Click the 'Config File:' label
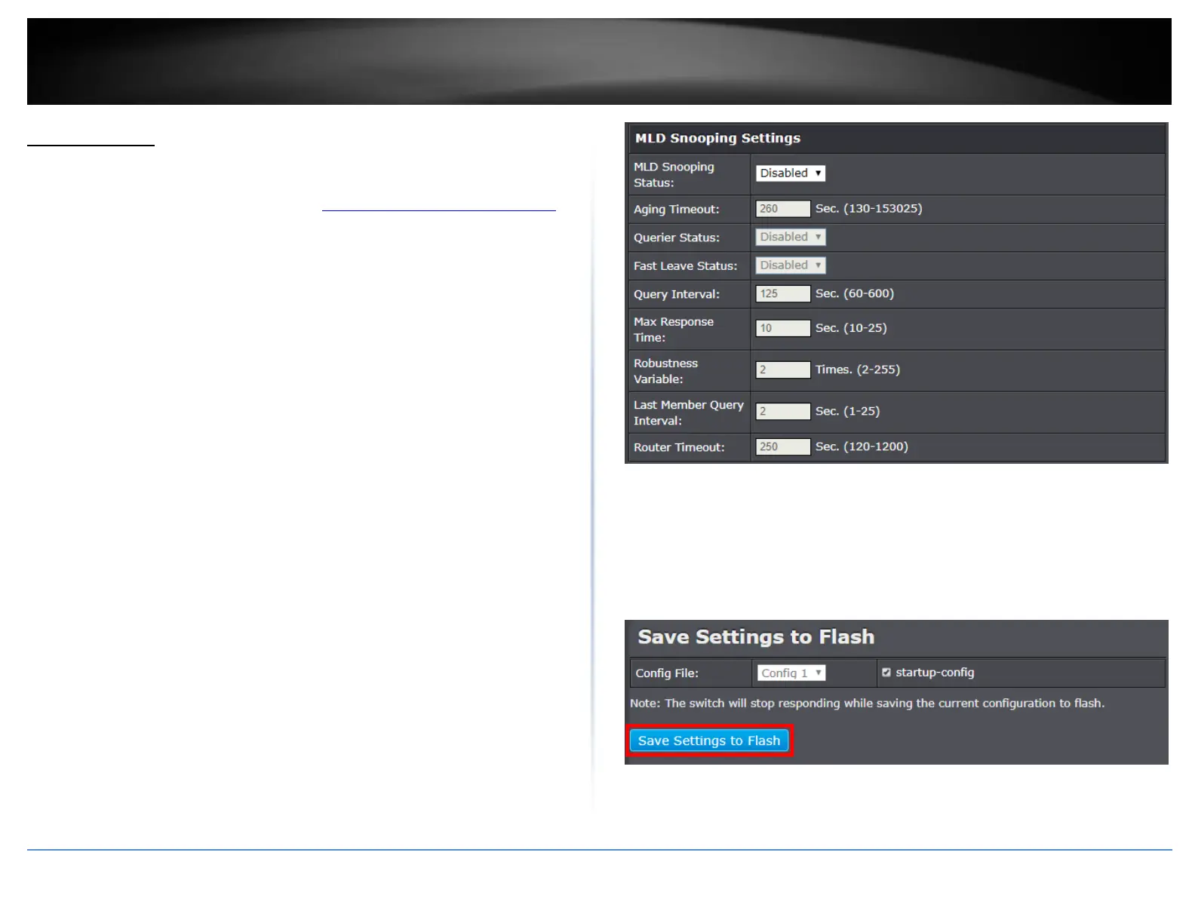The image size is (1195, 923). [x=667, y=673]
